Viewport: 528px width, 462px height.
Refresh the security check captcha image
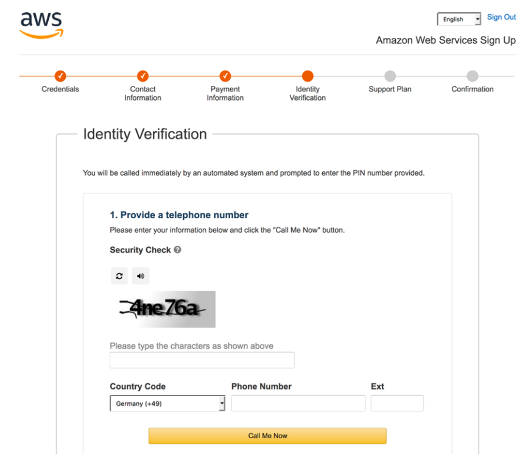click(x=119, y=276)
